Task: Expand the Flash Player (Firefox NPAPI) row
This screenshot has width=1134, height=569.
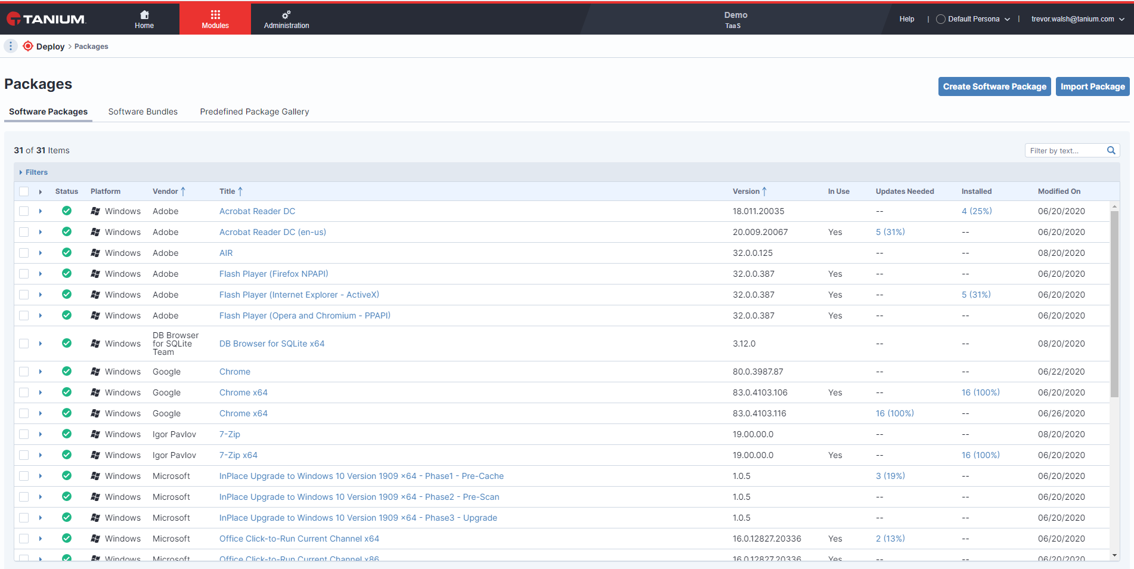Action: (x=41, y=274)
